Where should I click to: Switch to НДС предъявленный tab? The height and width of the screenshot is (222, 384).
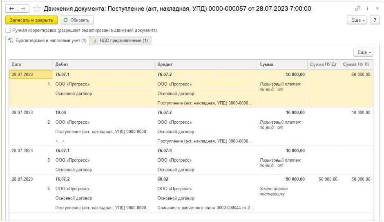121,40
